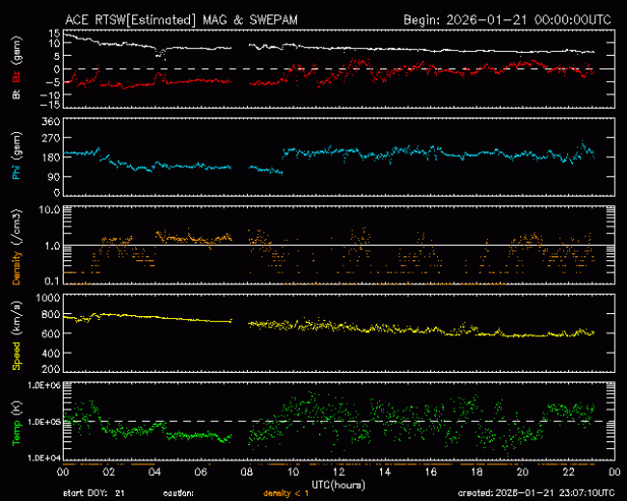Select tick label '-10' on Bt Bz axis

49,94
